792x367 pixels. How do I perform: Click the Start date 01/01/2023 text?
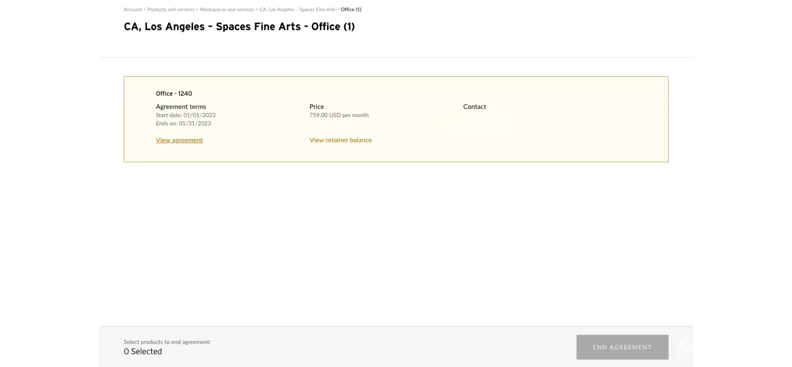(186, 115)
